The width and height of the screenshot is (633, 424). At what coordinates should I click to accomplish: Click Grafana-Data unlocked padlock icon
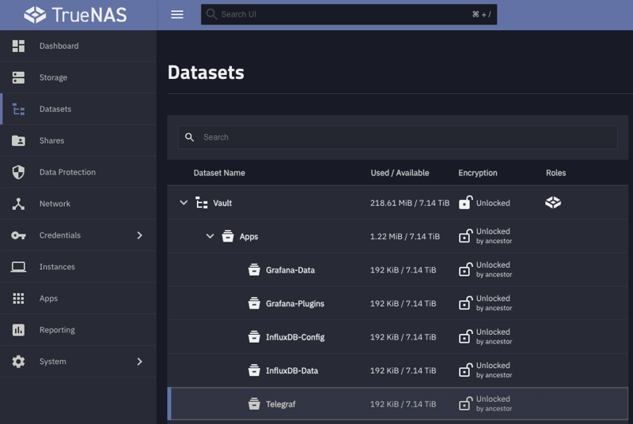[x=465, y=269]
